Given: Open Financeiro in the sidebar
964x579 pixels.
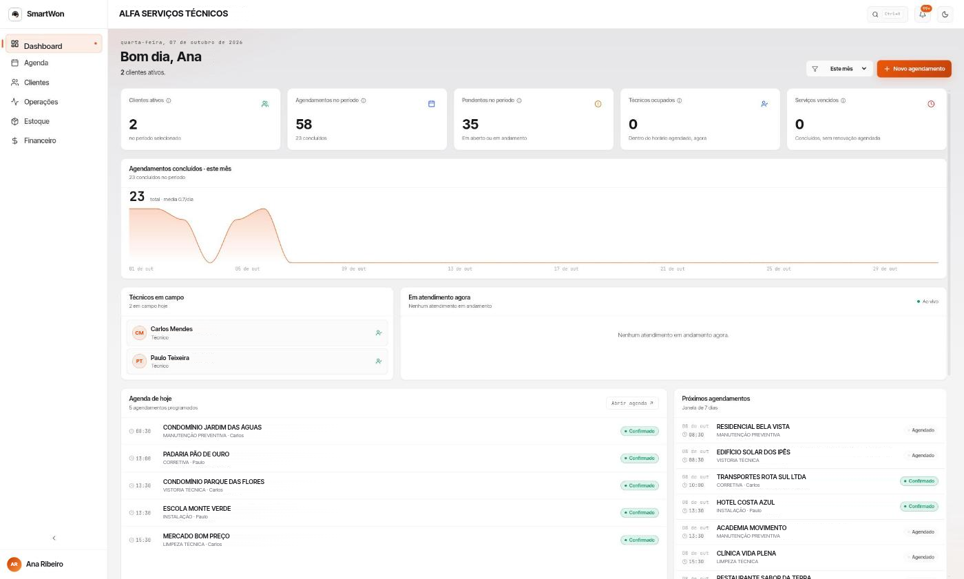Looking at the screenshot, I should tap(54, 140).
